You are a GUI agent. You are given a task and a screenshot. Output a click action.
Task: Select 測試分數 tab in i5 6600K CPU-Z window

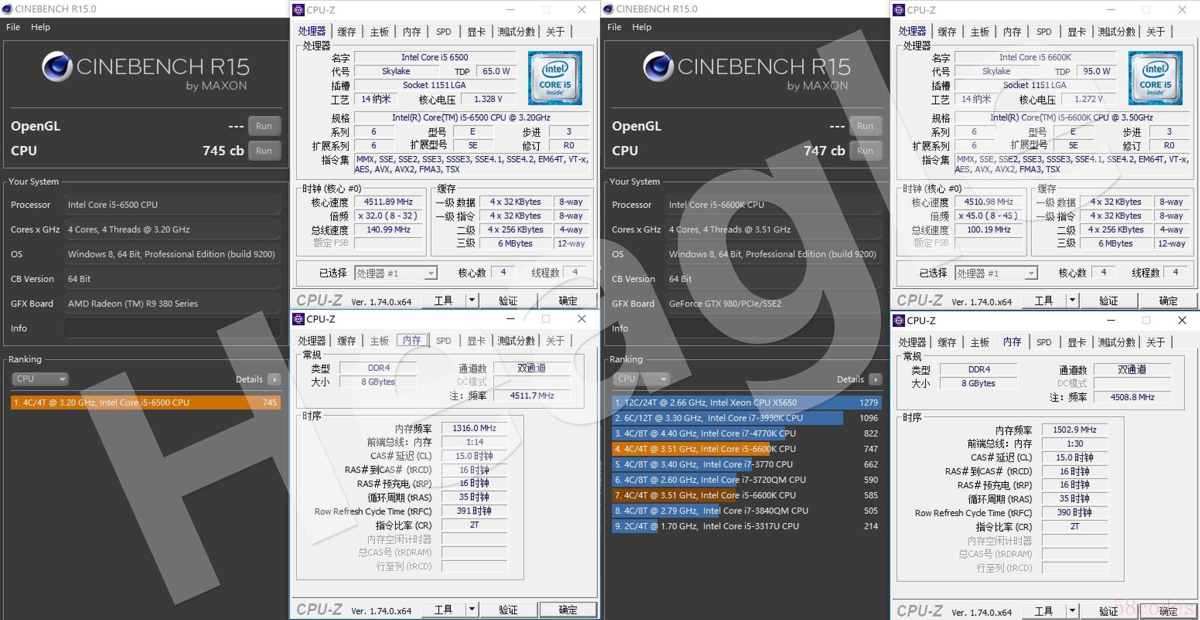coord(1116,31)
